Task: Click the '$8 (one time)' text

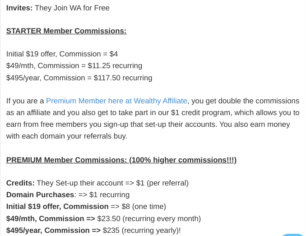Action: 144,206
